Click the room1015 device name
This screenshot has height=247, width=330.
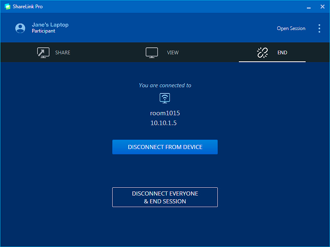pyautogui.click(x=165, y=113)
